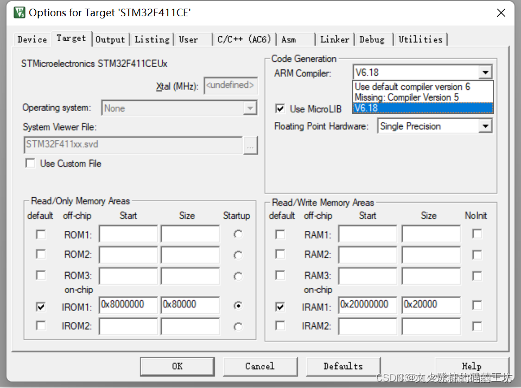
Task: Check the ROM1 default checkbox
Action: coord(41,235)
